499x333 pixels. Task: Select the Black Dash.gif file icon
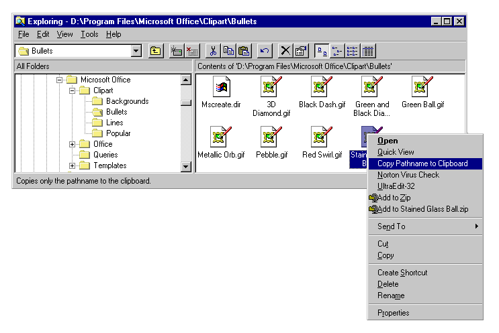pyautogui.click(x=322, y=86)
